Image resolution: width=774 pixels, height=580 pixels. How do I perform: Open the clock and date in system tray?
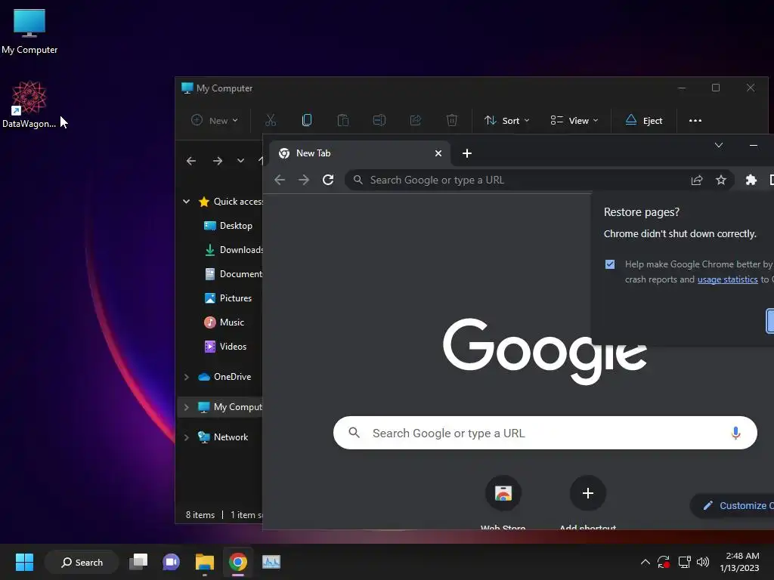tap(739, 562)
